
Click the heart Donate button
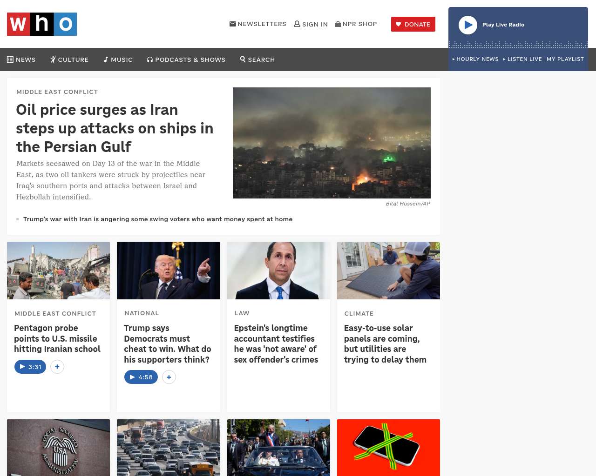[x=413, y=24]
